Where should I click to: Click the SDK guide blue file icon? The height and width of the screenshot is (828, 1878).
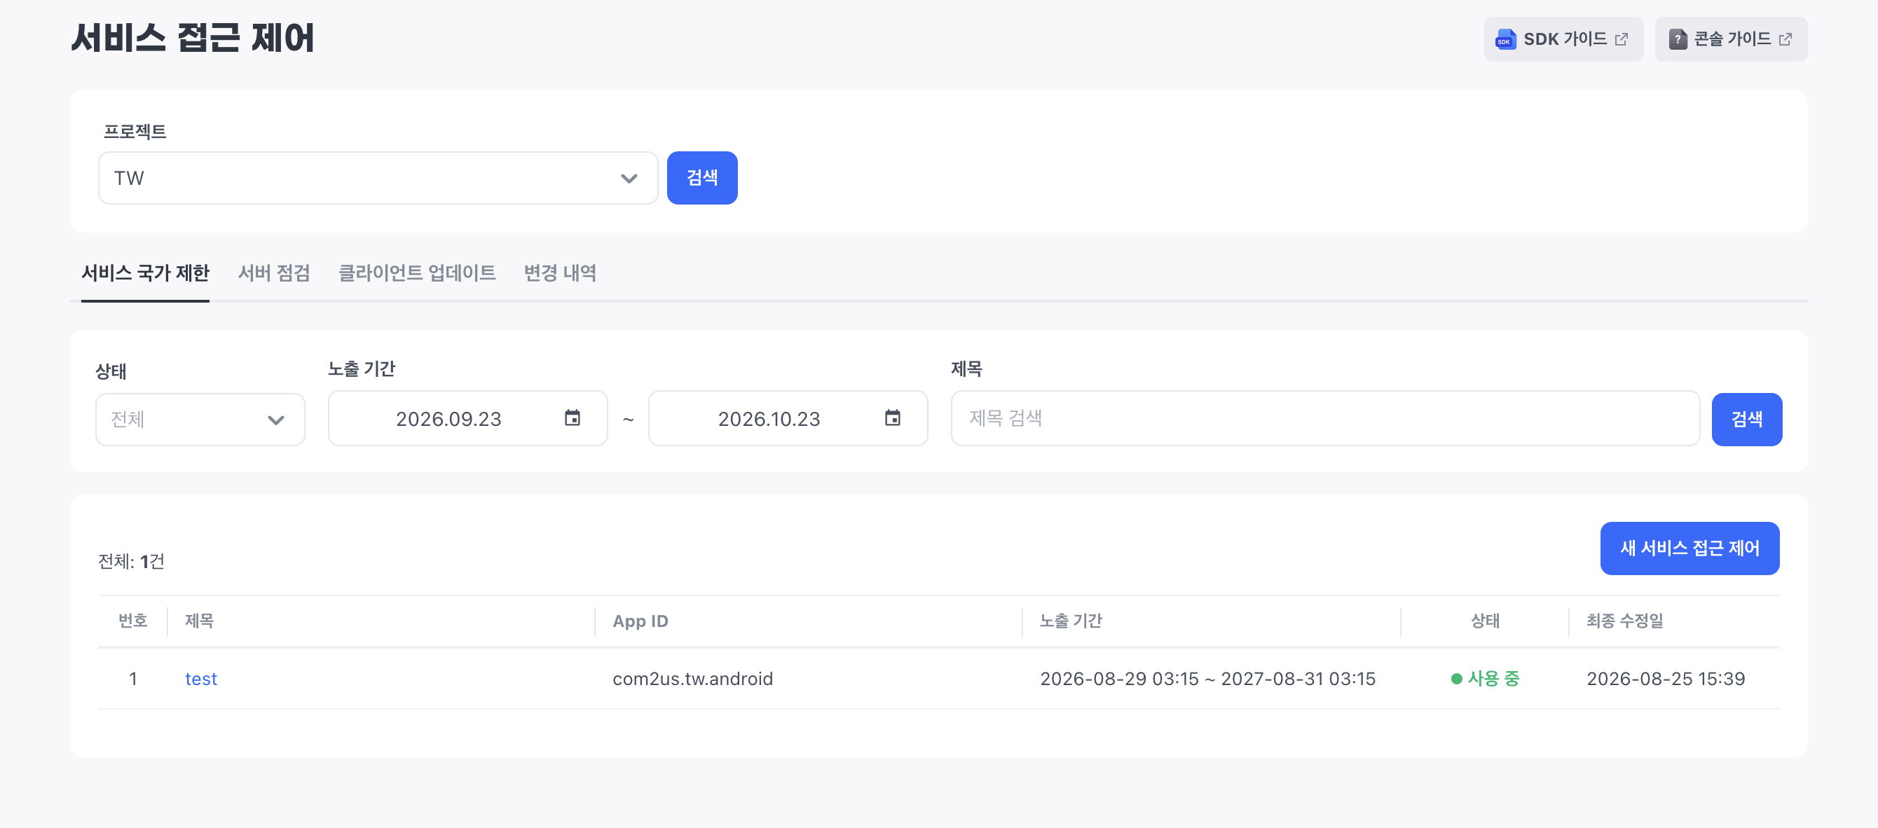point(1505,39)
